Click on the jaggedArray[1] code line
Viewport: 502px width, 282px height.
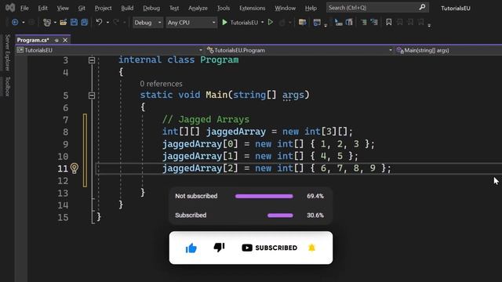(260, 156)
